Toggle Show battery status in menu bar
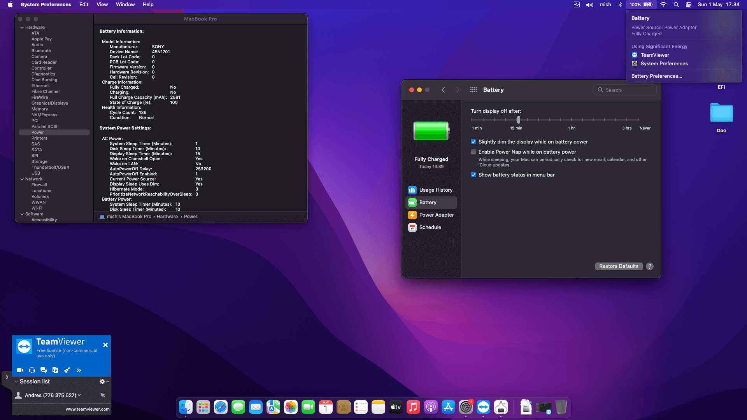Image resolution: width=747 pixels, height=420 pixels. point(473,175)
